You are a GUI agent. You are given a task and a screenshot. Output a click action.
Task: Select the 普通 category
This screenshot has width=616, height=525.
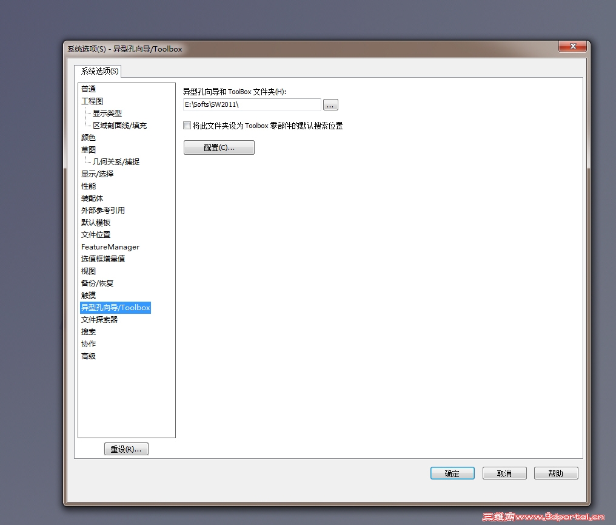point(89,89)
